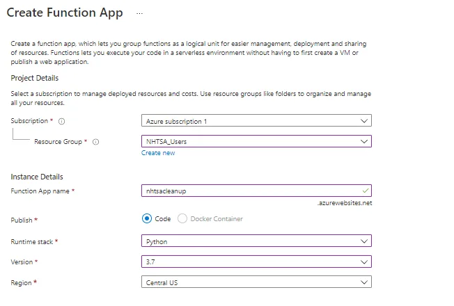Open the Resource Group dropdown showing NHTSA_Users
This screenshot has height=306, width=454.
[x=251, y=142]
